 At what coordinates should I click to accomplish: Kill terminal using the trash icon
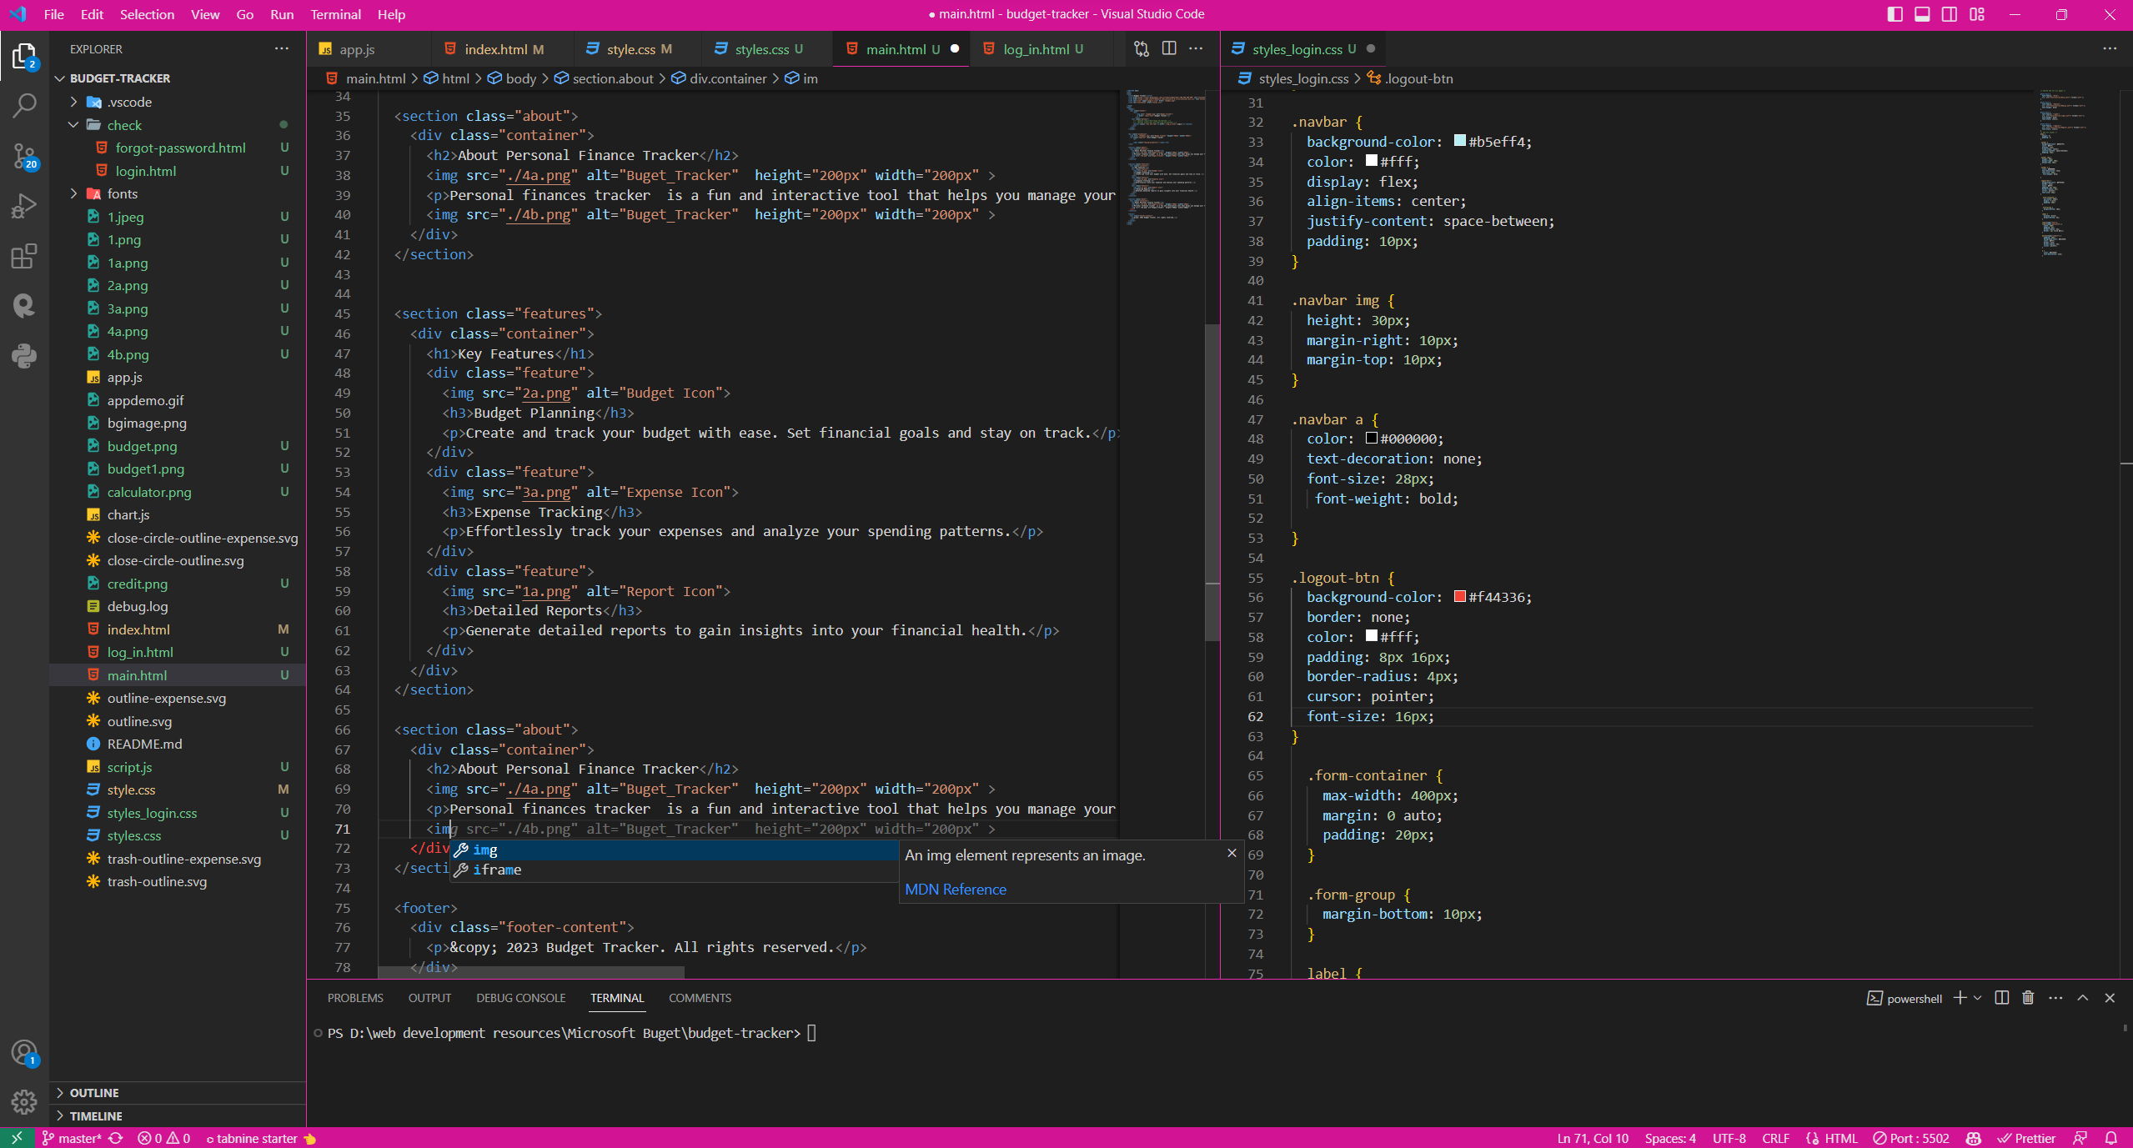[2028, 998]
